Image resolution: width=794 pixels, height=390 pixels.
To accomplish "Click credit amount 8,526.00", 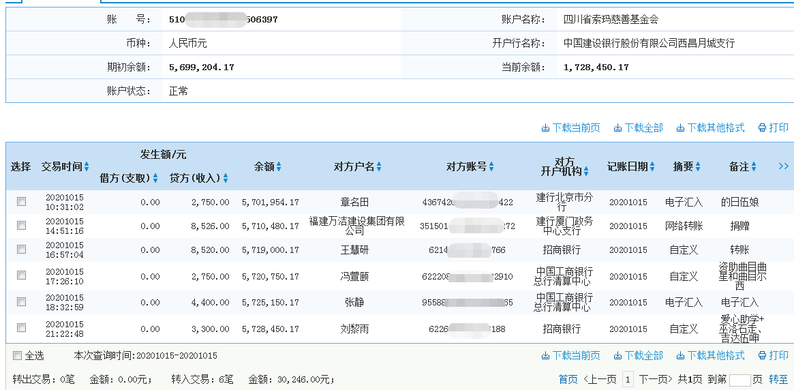I will coord(210,226).
